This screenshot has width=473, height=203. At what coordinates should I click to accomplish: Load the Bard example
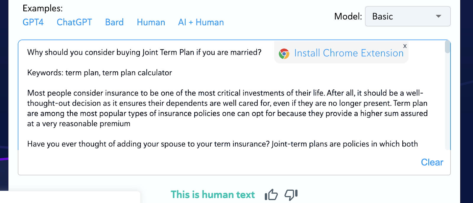(x=114, y=22)
